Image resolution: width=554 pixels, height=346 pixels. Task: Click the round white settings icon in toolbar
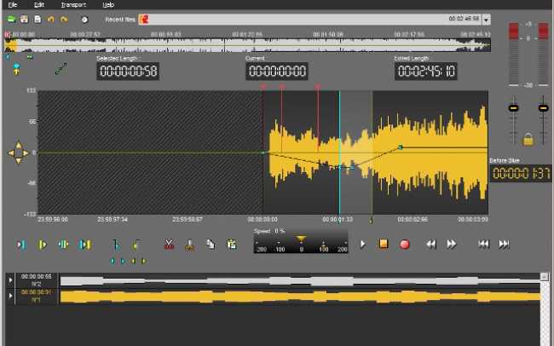84,20
